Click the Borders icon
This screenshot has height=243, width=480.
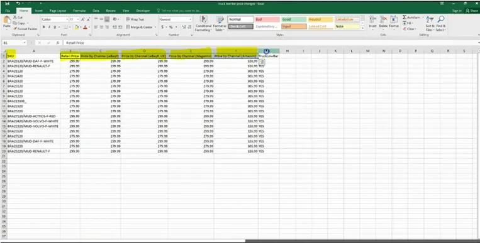tap(65, 27)
